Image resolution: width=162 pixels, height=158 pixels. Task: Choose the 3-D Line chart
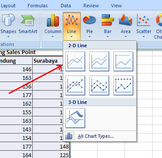pos(75,118)
